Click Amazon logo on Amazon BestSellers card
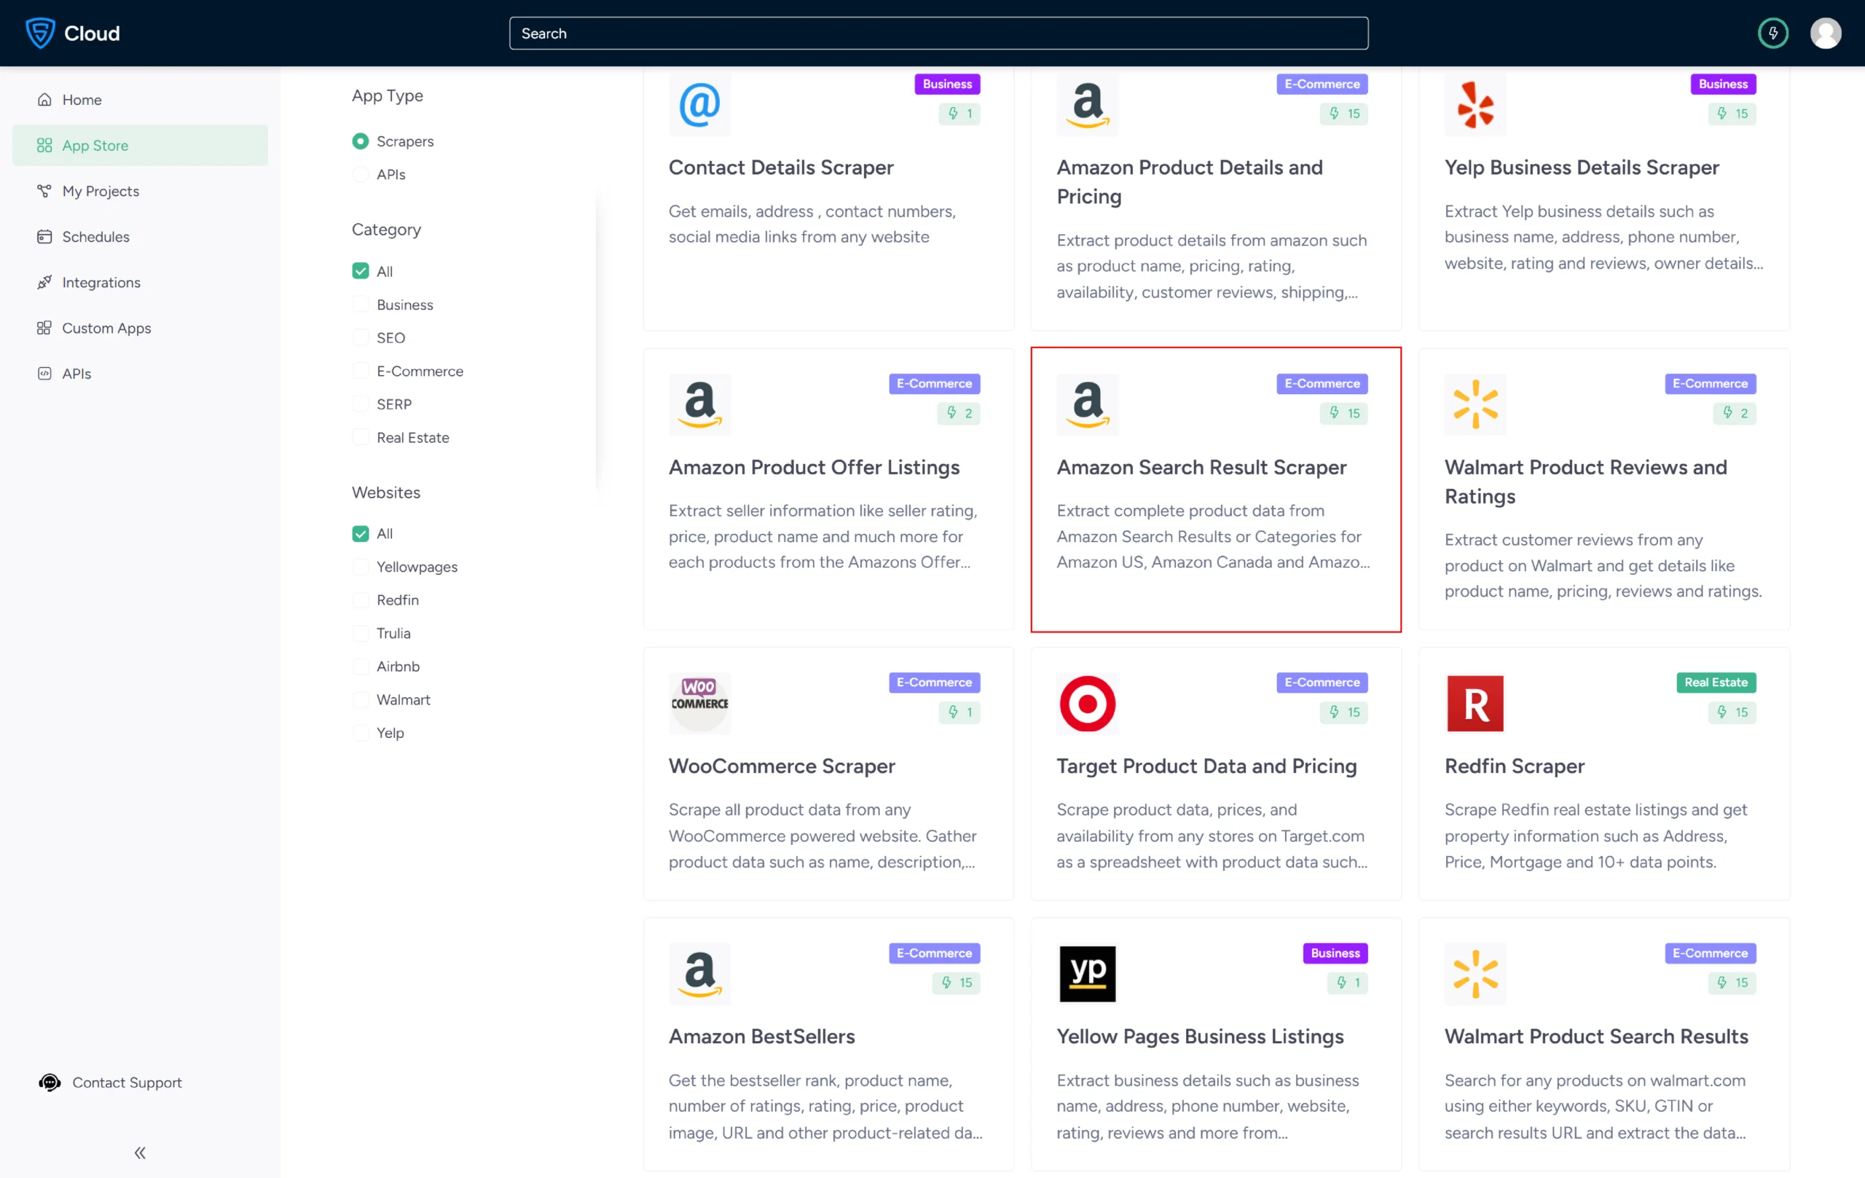Screen dimensions: 1865x1178 point(699,973)
